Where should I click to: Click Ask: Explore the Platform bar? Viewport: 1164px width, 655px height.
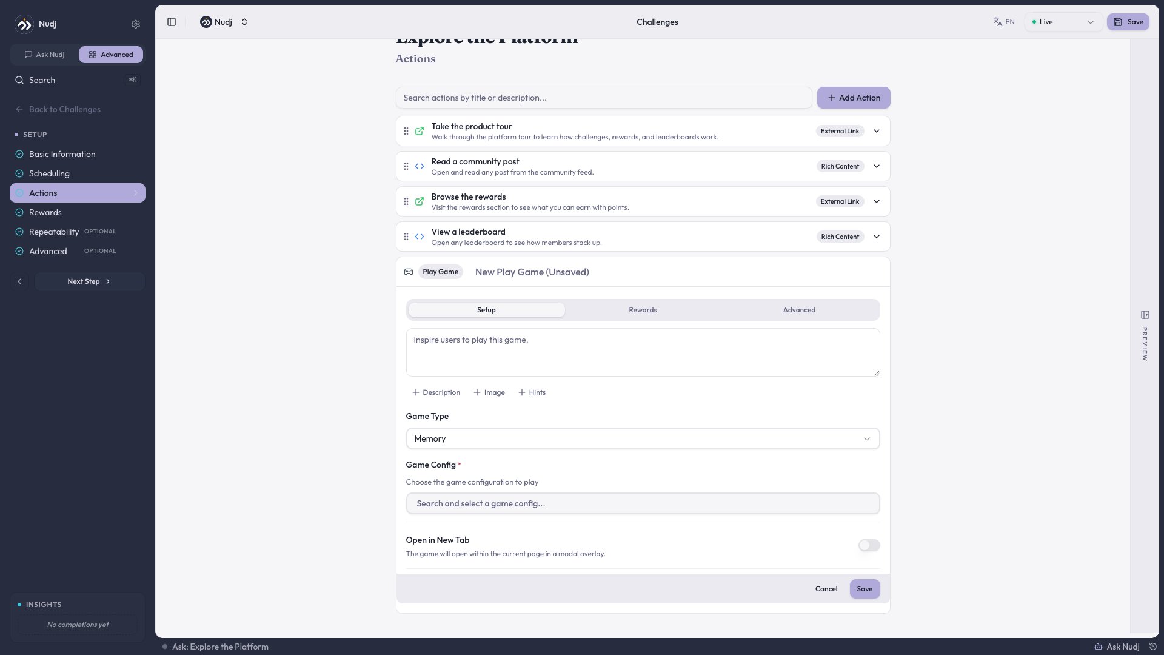(216, 647)
